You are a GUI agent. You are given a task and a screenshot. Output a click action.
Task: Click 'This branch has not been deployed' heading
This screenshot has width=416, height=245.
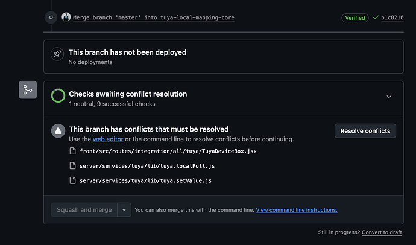[x=127, y=52]
